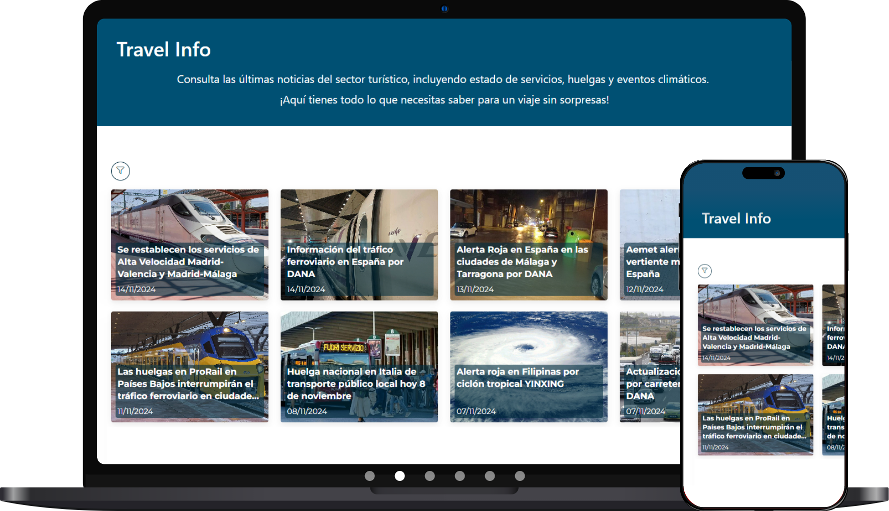Click the Travel Info title on the laptop
The height and width of the screenshot is (511, 889).
pyautogui.click(x=164, y=50)
